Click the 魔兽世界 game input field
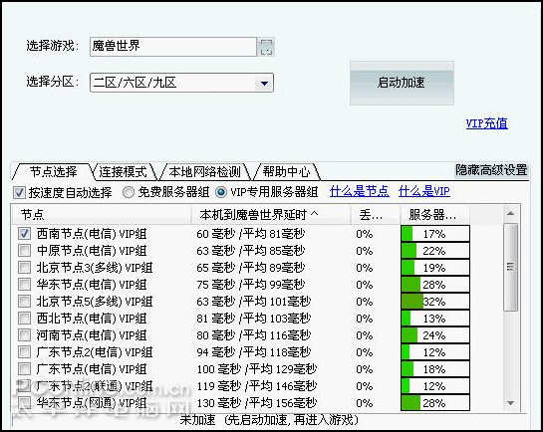This screenshot has width=543, height=432. [x=173, y=47]
